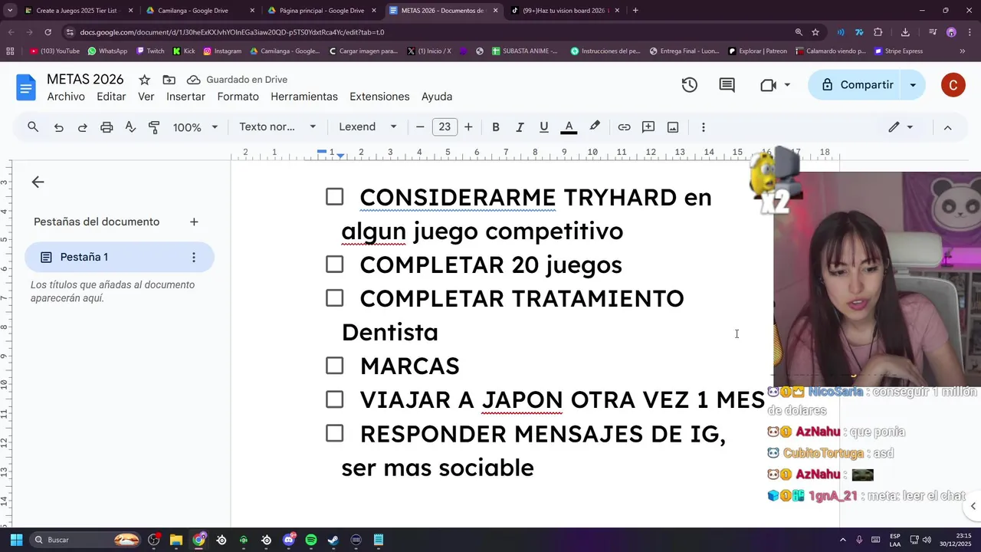Image resolution: width=981 pixels, height=552 pixels.
Task: Open the Formato menu
Action: coord(238,97)
